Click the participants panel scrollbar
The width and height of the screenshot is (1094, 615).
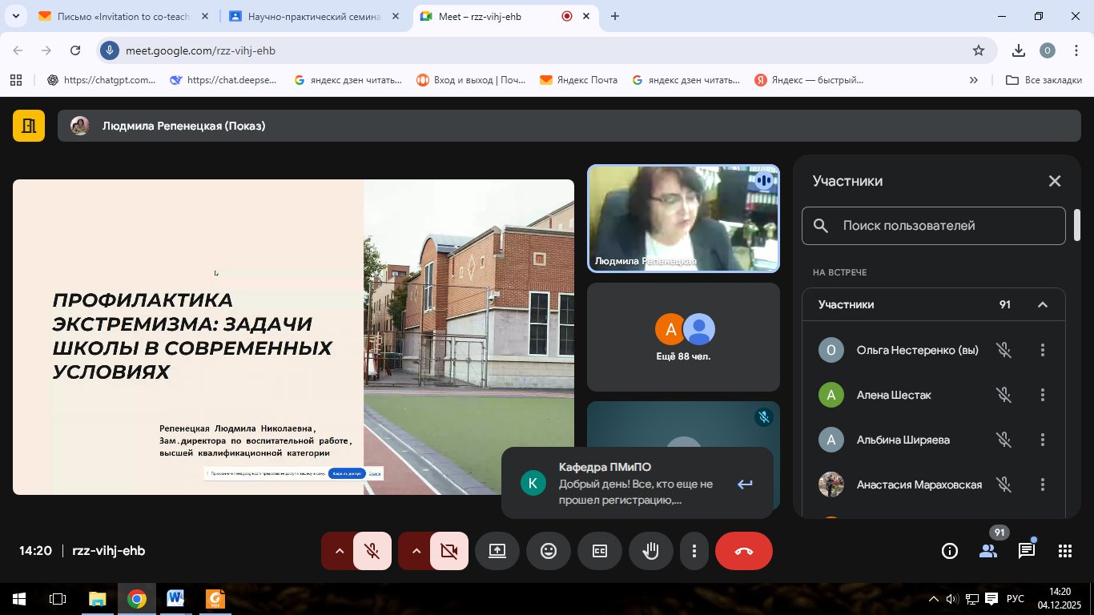[x=1077, y=226]
